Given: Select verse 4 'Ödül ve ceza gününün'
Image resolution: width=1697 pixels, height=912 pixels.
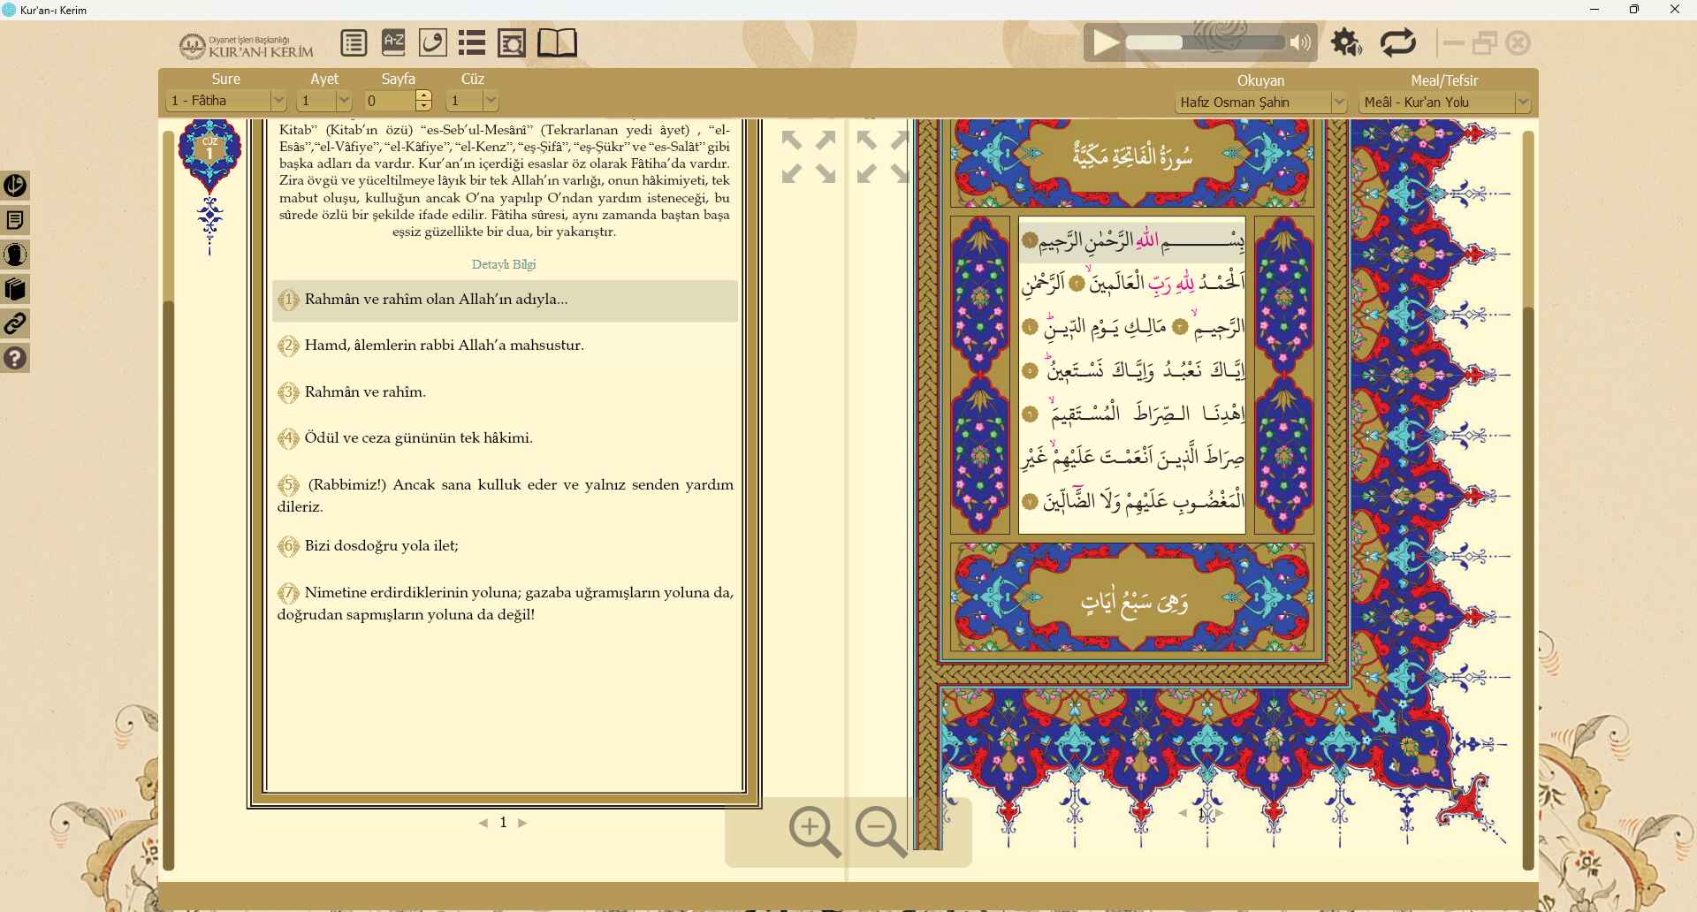Looking at the screenshot, I should (505, 438).
